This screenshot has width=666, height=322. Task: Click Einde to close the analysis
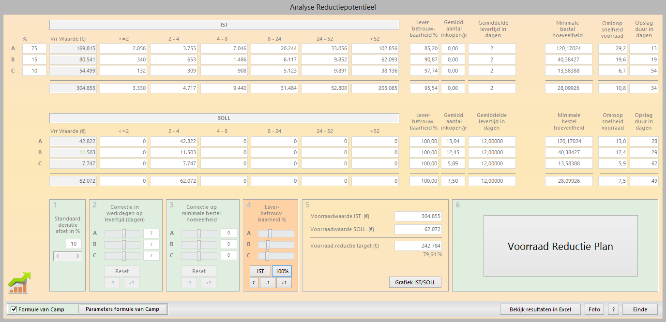(640, 309)
